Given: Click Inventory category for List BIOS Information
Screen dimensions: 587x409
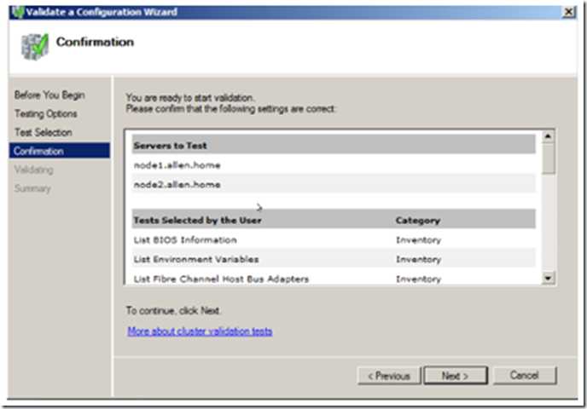Looking at the screenshot, I should coord(418,239).
